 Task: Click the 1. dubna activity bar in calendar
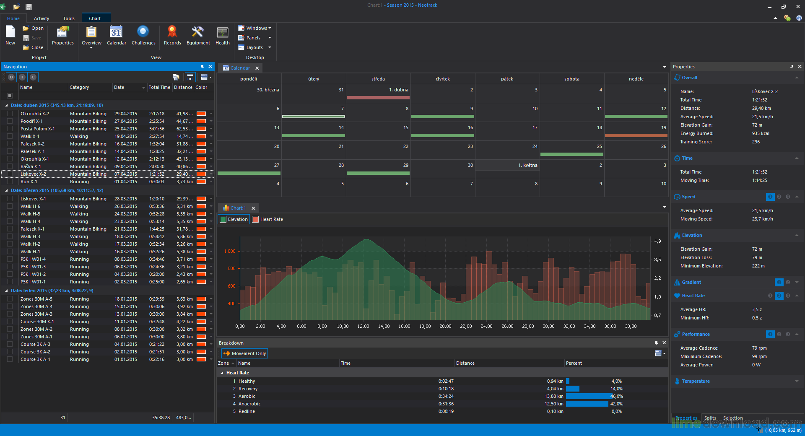[378, 98]
